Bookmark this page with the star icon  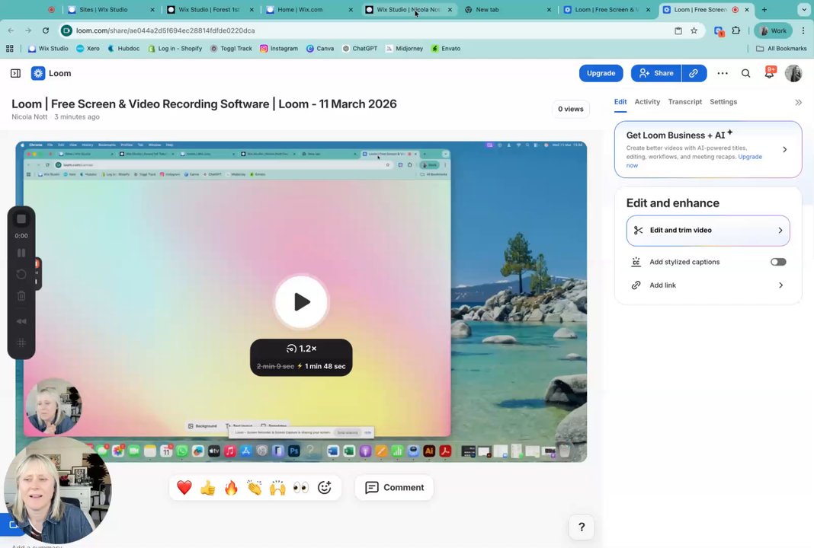(694, 30)
